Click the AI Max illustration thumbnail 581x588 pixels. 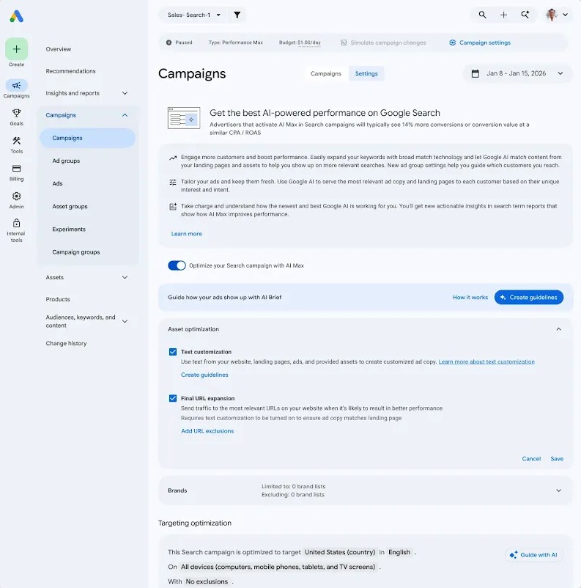click(x=184, y=118)
